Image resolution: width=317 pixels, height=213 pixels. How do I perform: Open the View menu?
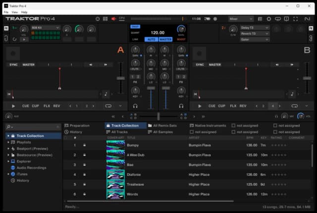tap(14, 12)
